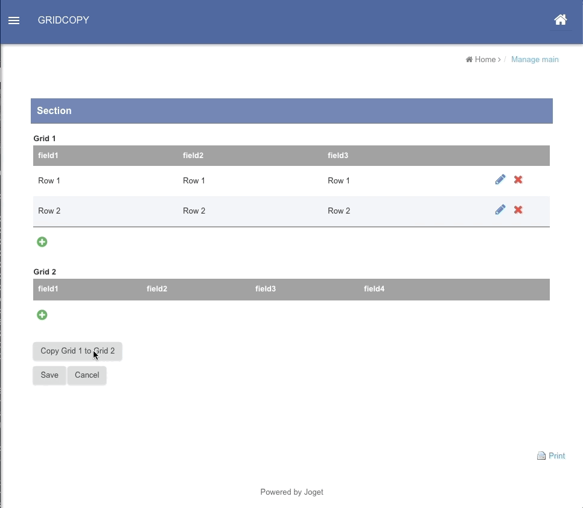Delete Row 1 from Grid 1

coord(518,180)
